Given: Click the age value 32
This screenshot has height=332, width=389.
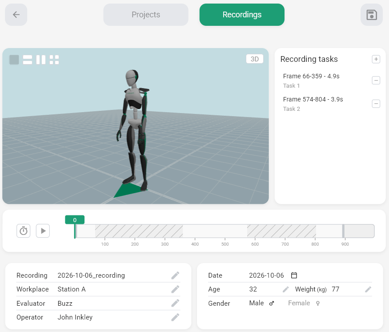Looking at the screenshot, I should click(253, 289).
